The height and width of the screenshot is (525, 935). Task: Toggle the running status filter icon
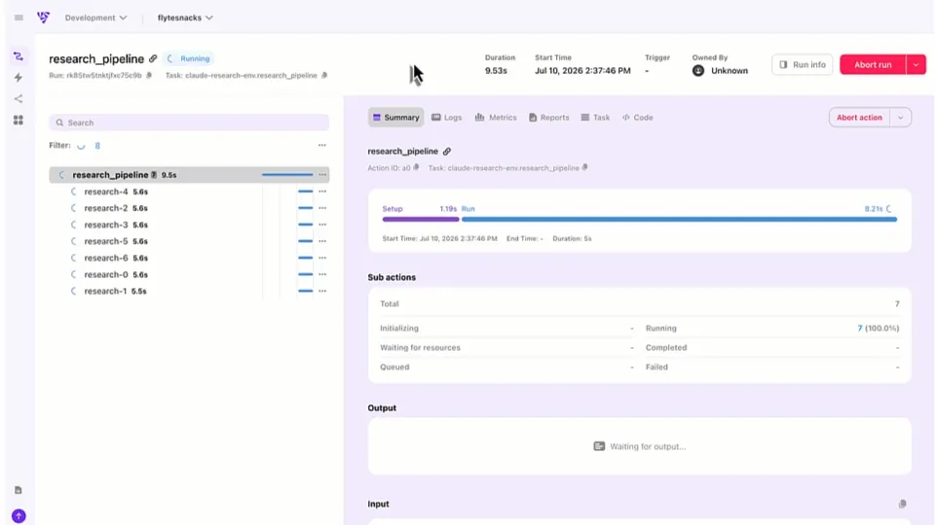pos(81,146)
